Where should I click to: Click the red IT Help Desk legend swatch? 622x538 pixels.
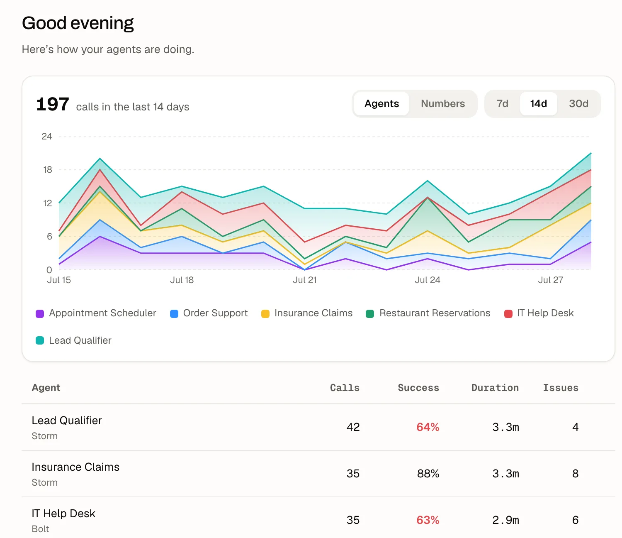pos(508,314)
